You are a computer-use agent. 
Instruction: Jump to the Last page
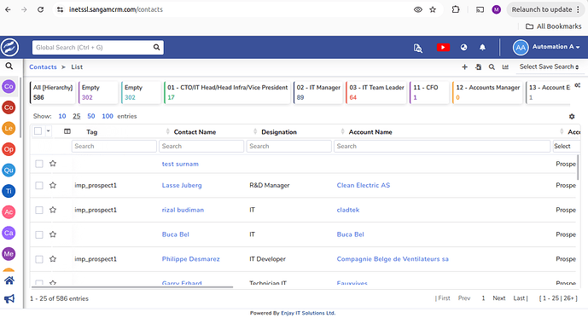click(x=520, y=298)
